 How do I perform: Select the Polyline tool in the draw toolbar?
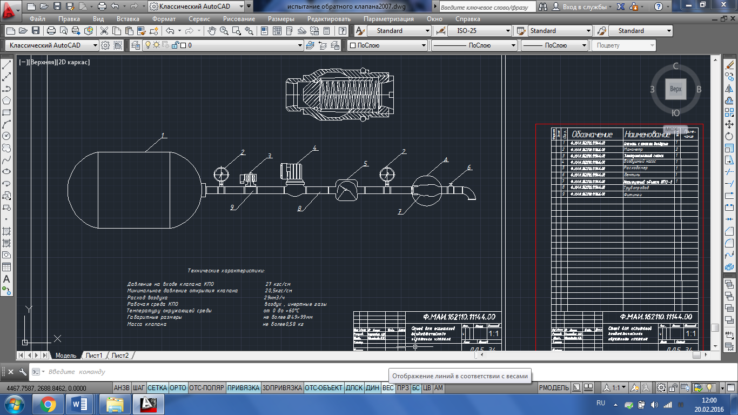[x=6, y=89]
